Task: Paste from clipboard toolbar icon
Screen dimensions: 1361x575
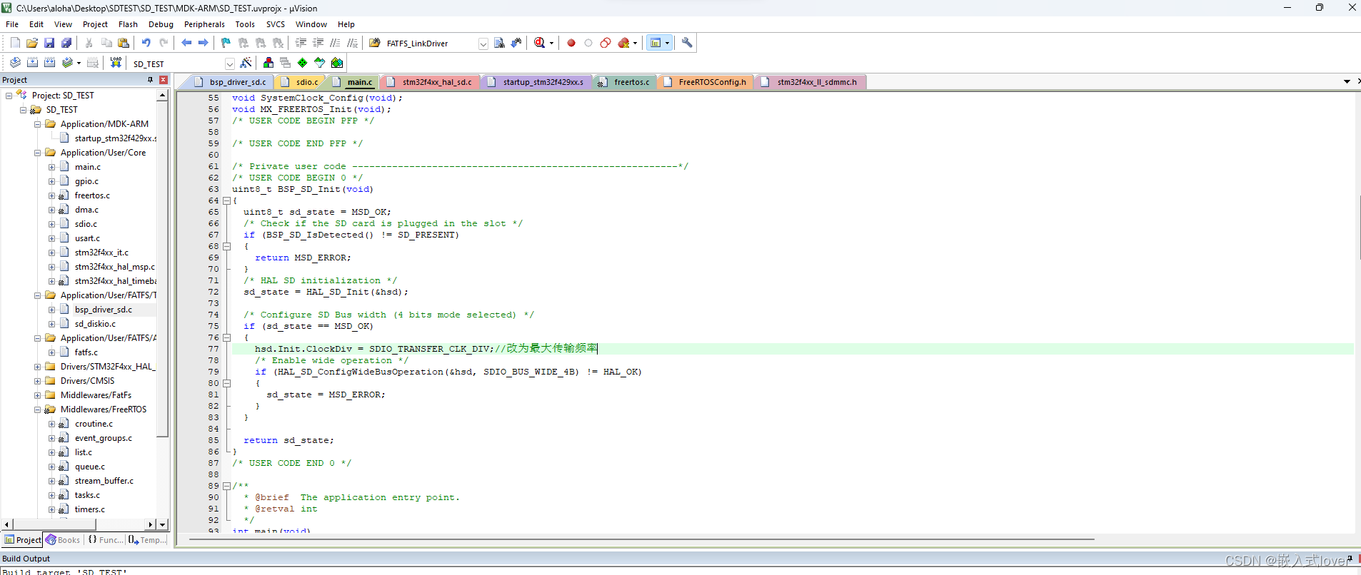Action: (124, 43)
